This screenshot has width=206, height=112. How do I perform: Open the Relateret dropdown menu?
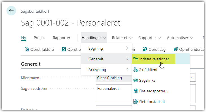pyautogui.click(x=122, y=38)
